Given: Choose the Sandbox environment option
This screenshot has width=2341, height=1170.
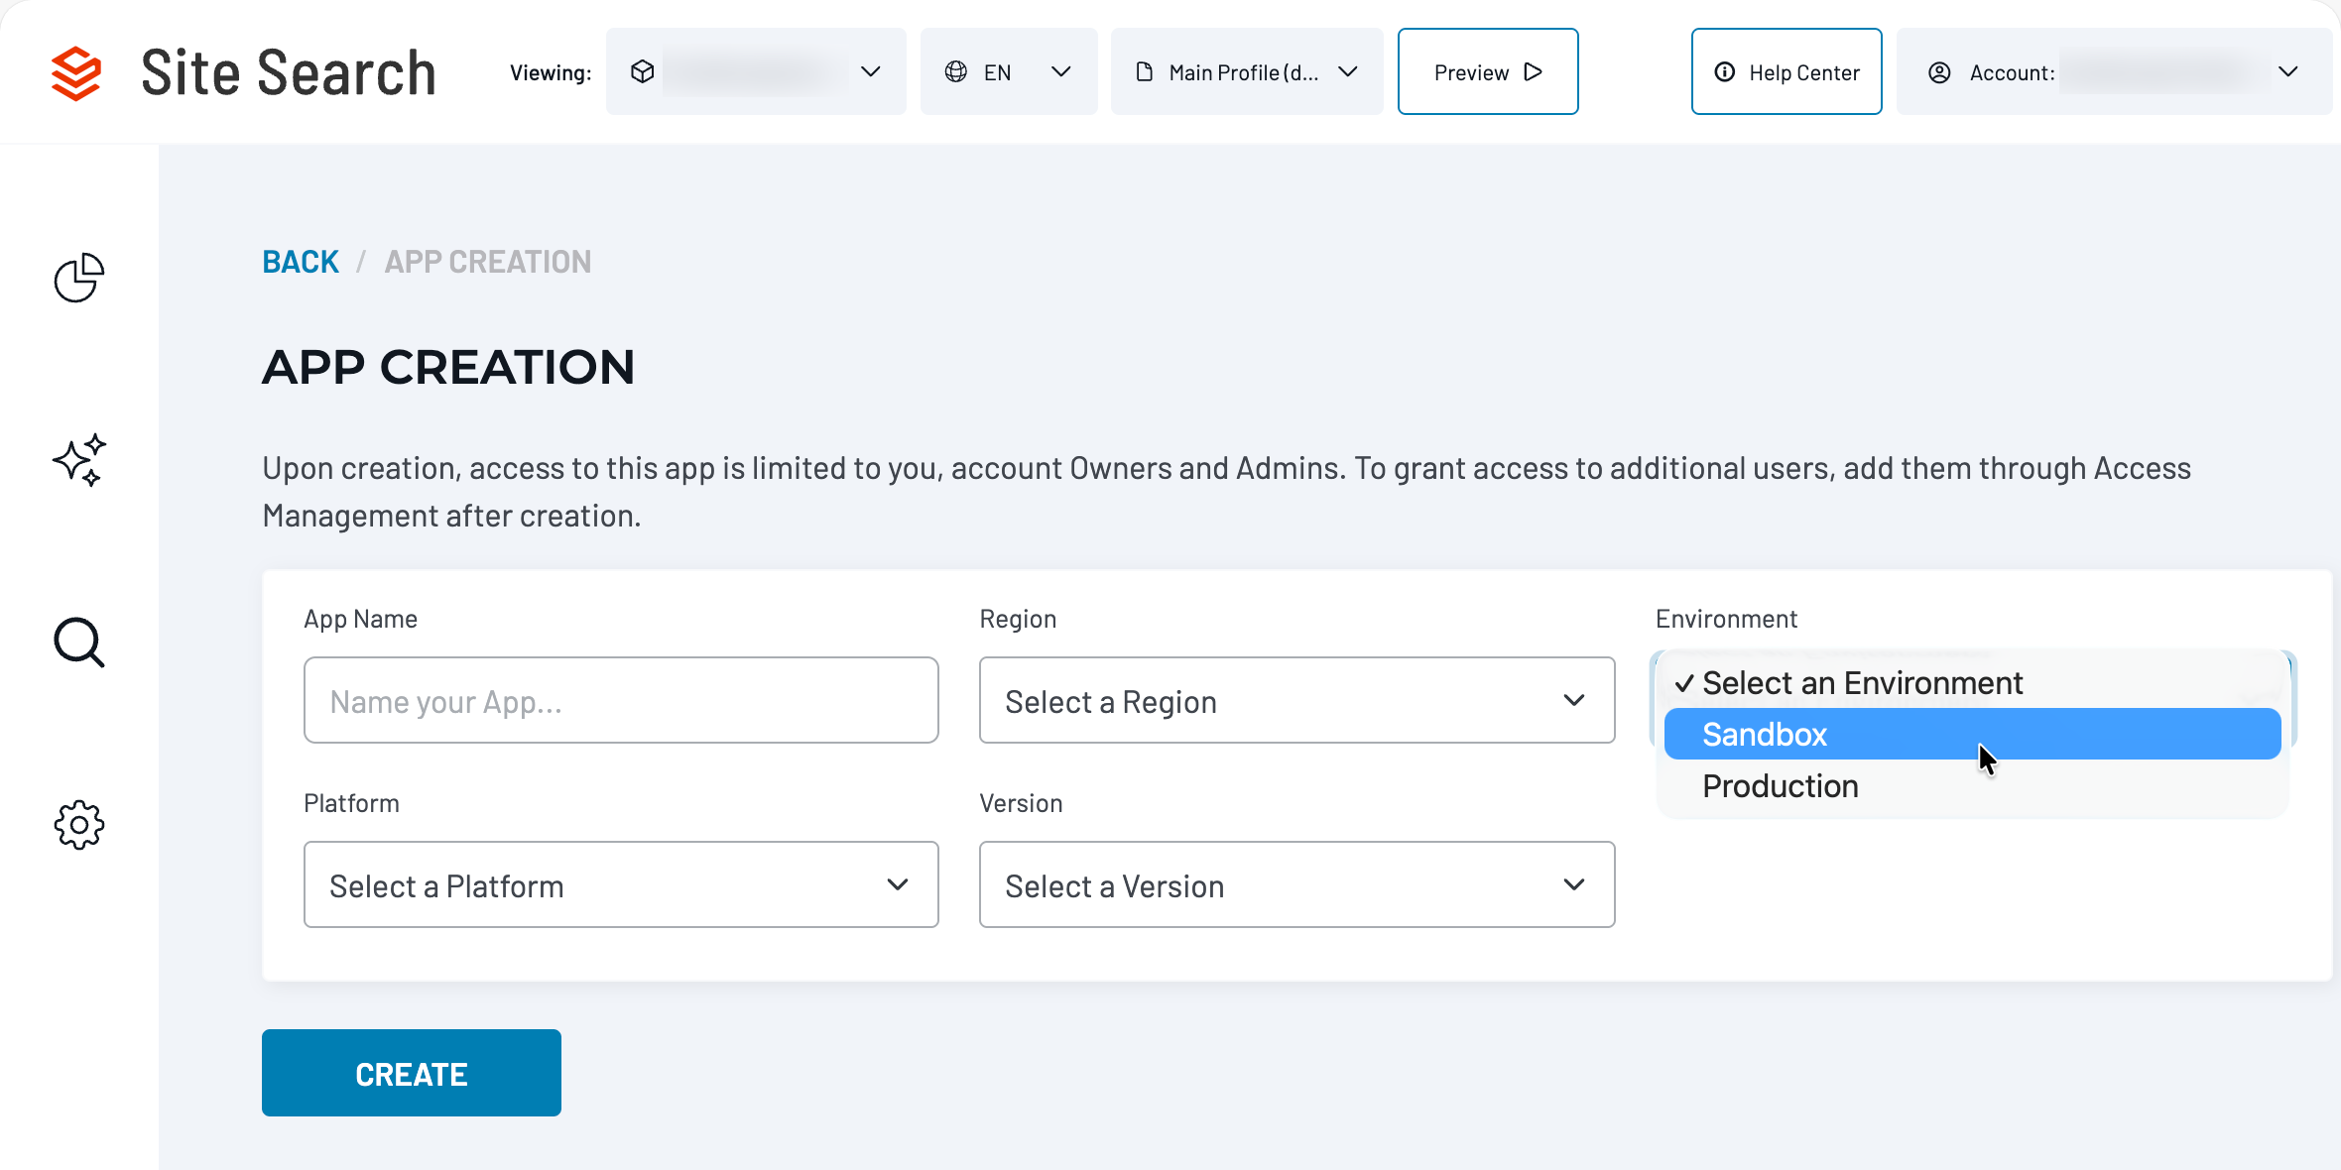Looking at the screenshot, I should point(1972,734).
